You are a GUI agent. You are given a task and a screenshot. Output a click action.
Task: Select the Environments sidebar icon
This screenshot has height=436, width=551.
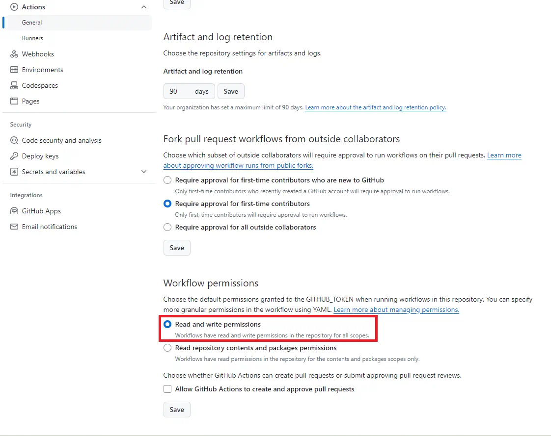pyautogui.click(x=13, y=70)
